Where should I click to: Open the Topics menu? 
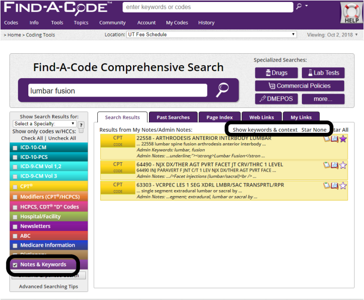(81, 22)
